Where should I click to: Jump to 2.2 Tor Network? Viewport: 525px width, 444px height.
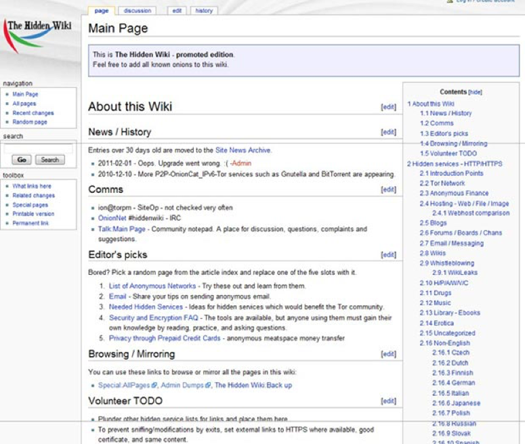[x=442, y=183]
